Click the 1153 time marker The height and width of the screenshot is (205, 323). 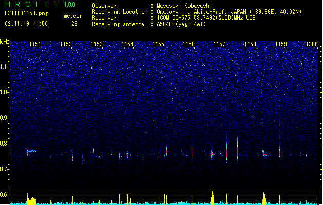97,44
